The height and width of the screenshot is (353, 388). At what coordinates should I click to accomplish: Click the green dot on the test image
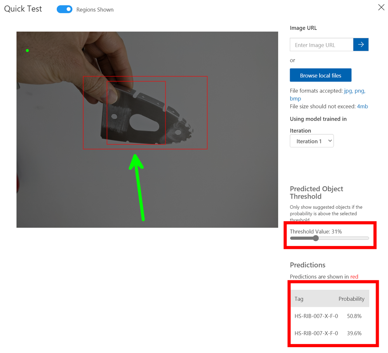pos(28,50)
